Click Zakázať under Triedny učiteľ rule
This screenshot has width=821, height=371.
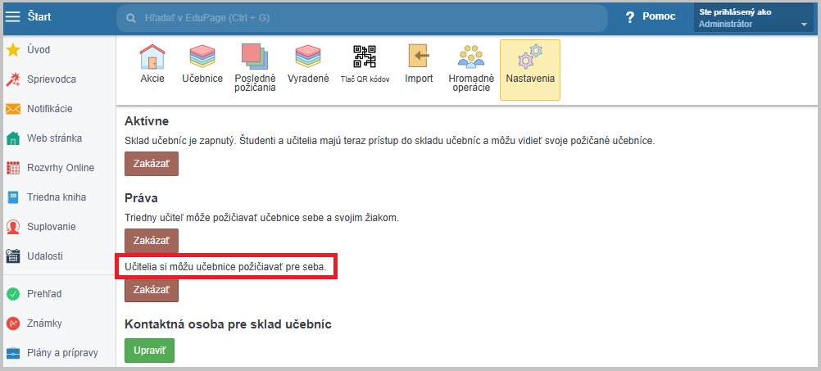point(152,241)
